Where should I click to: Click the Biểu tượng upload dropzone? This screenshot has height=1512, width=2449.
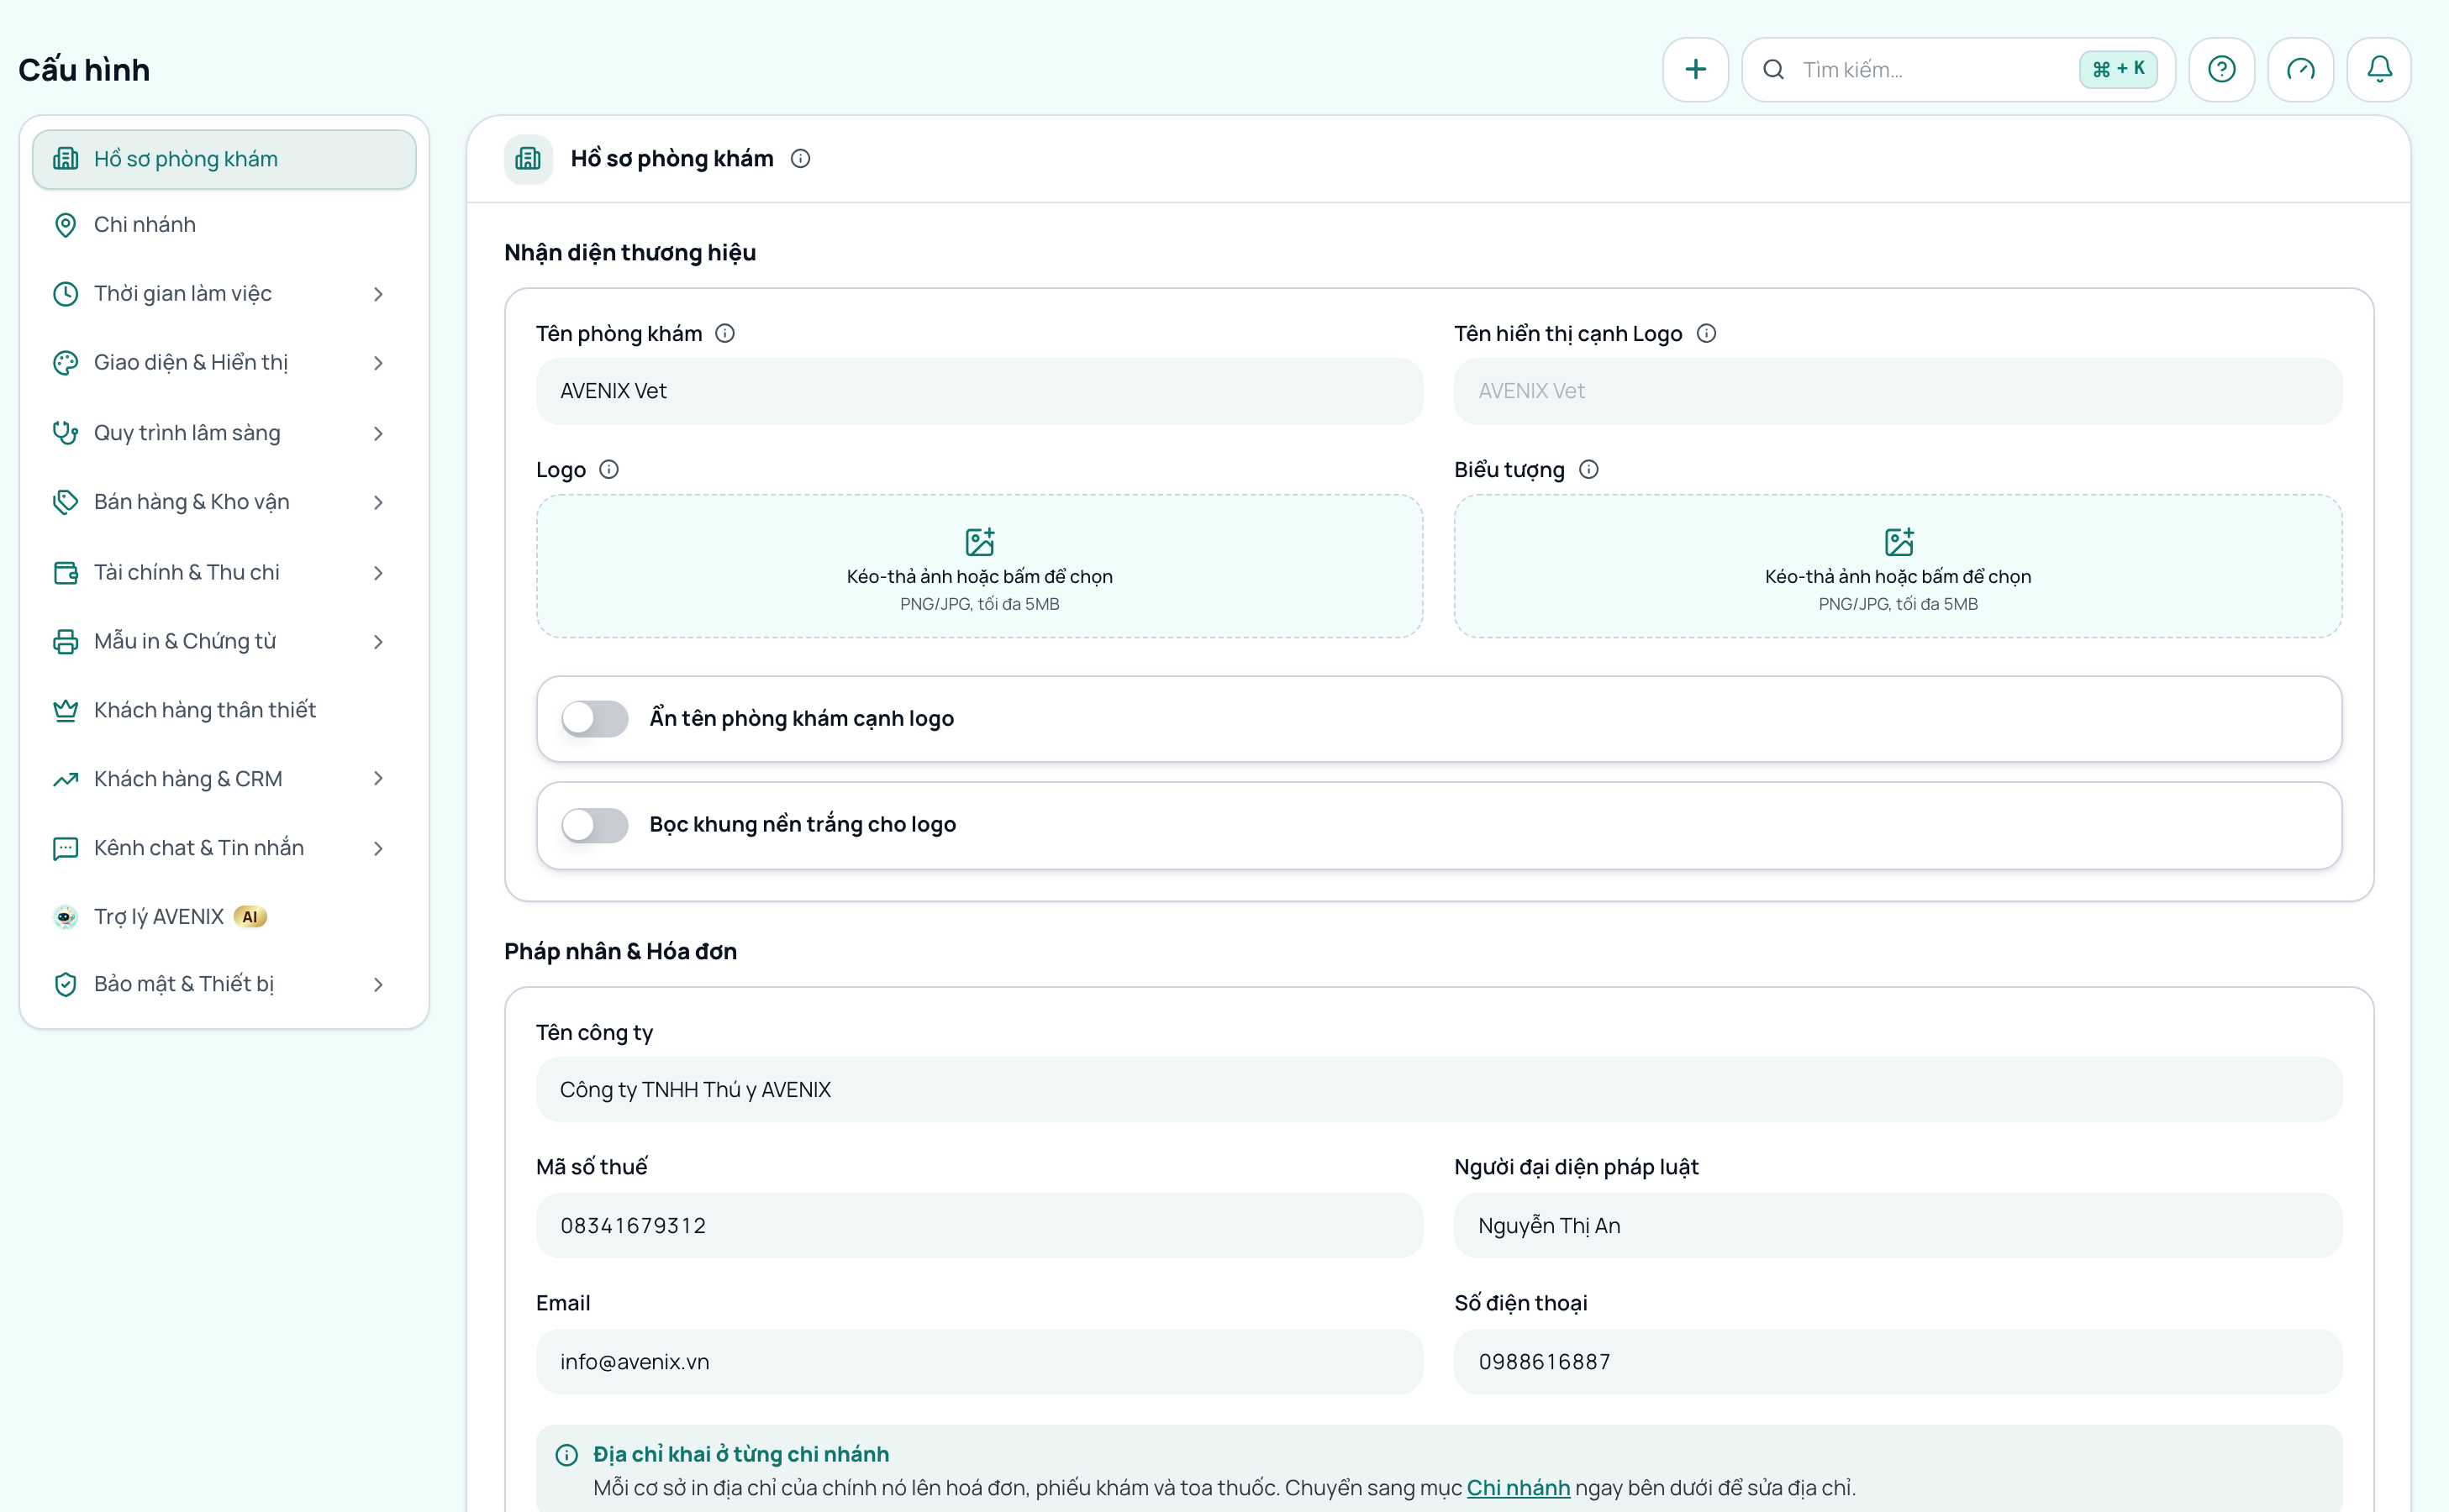[1898, 566]
